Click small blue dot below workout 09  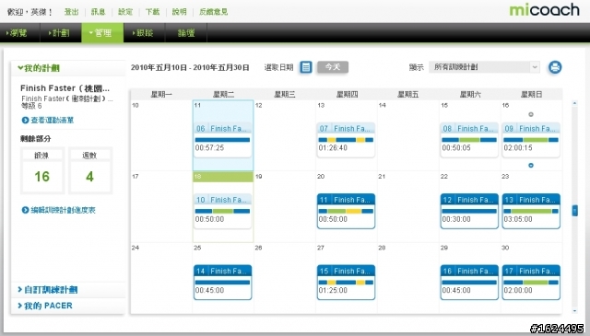click(x=531, y=166)
